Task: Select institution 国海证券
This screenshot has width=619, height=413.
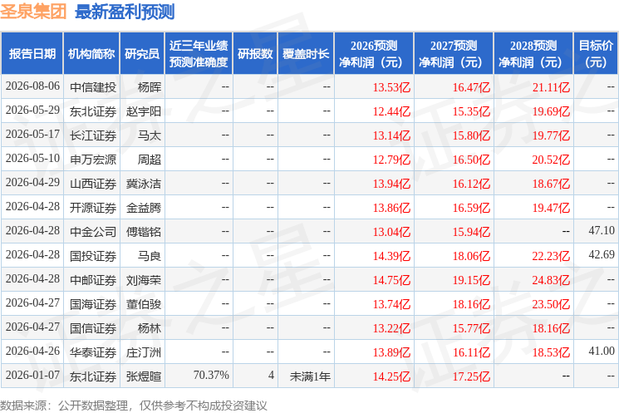Action: pos(93,304)
